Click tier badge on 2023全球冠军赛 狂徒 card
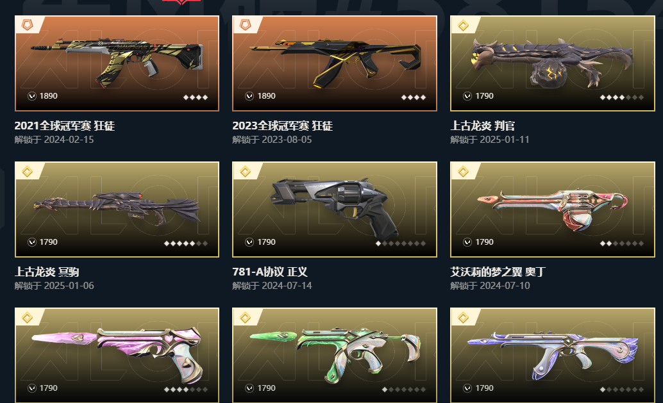Screen dimensions: 663x403 (x=245, y=25)
